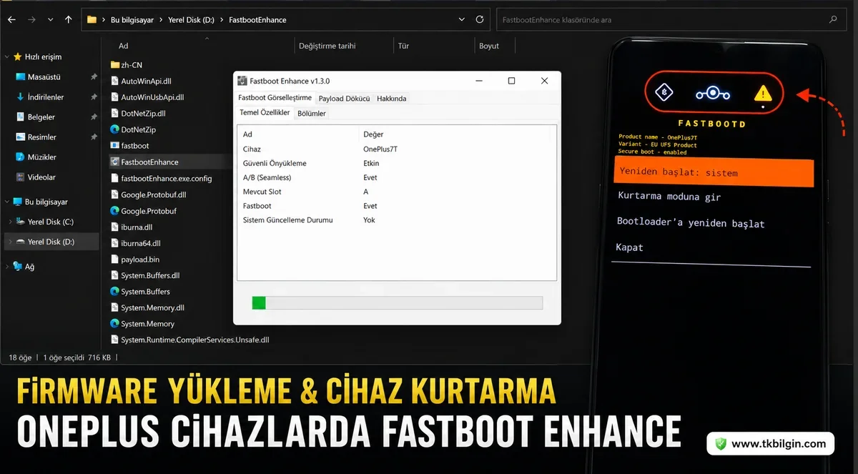Open the Hakkında tab
The height and width of the screenshot is (474, 858).
[391, 99]
